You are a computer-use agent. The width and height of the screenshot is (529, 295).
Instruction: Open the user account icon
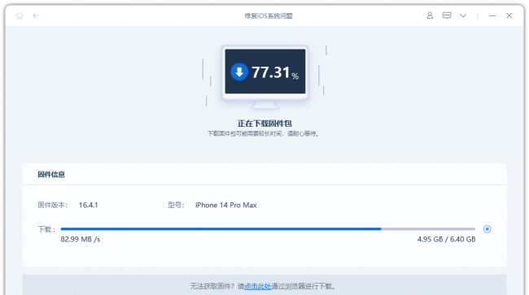pyautogui.click(x=430, y=15)
